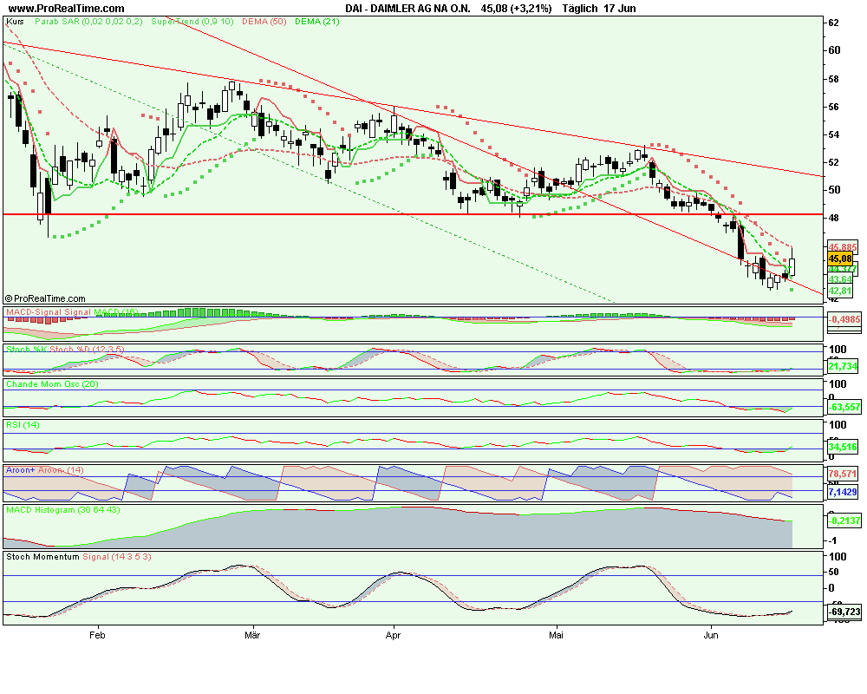Screen dimensions: 867x694
Task: Click the -69,723 Stoch Momentum value tag
Action: (844, 612)
